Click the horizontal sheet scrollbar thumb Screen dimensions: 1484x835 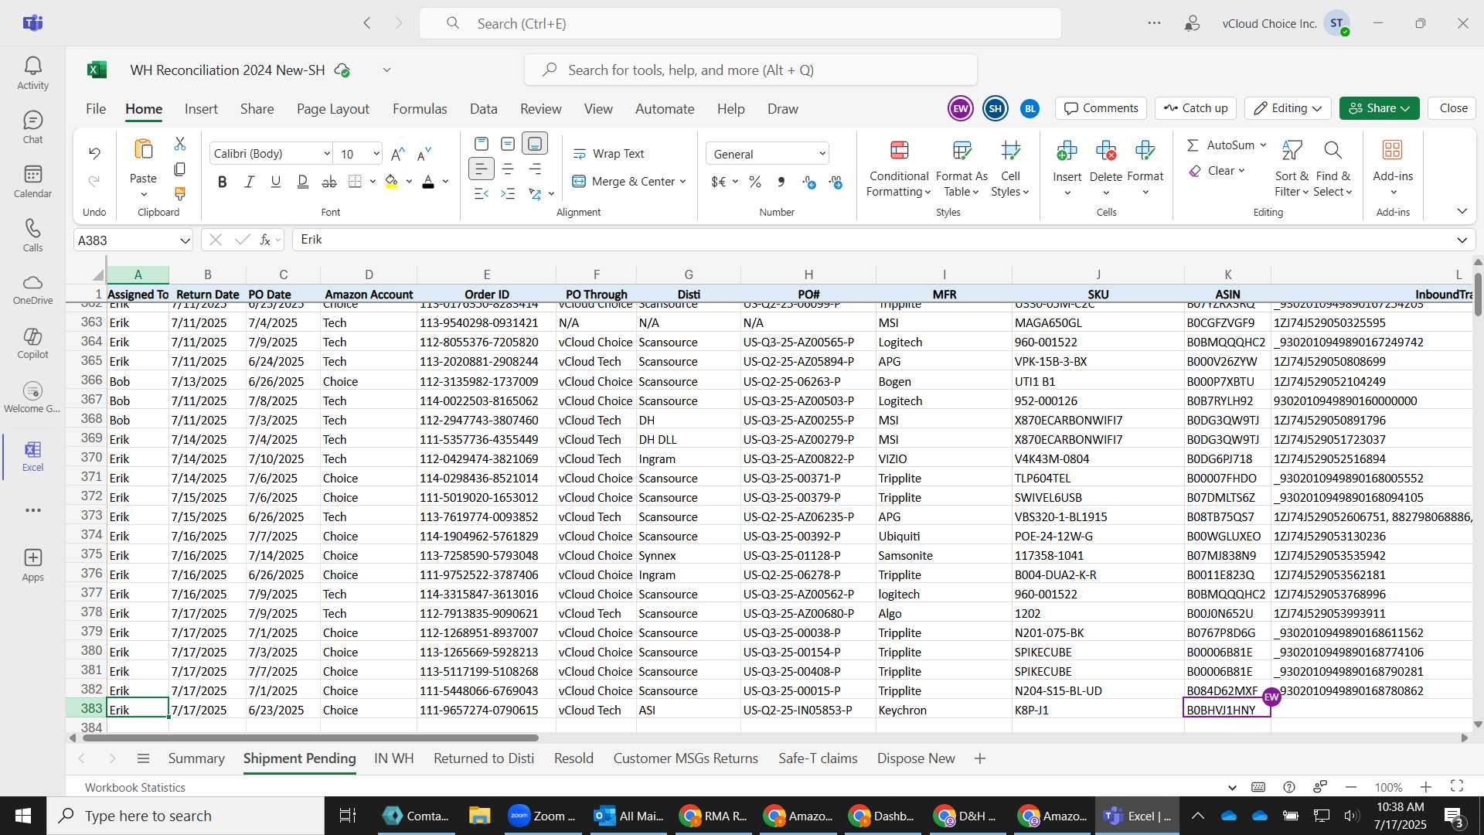(311, 738)
